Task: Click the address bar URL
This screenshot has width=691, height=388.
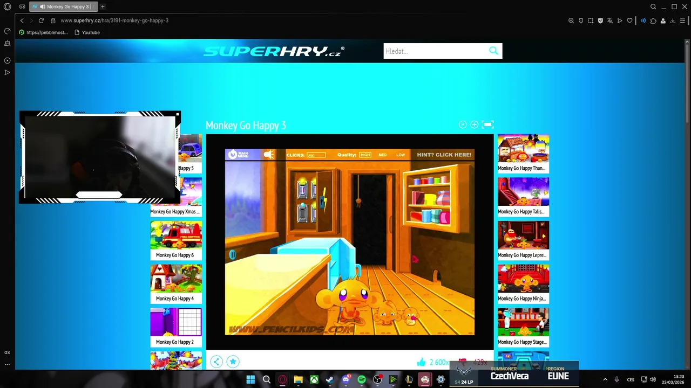Action: 114,20
